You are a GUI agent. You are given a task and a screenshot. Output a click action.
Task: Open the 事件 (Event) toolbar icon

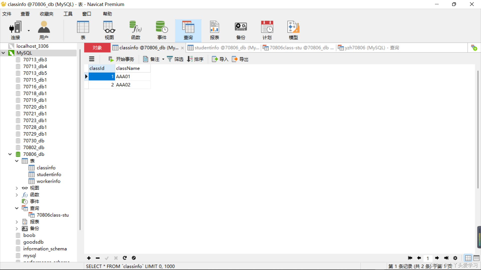coord(162,30)
